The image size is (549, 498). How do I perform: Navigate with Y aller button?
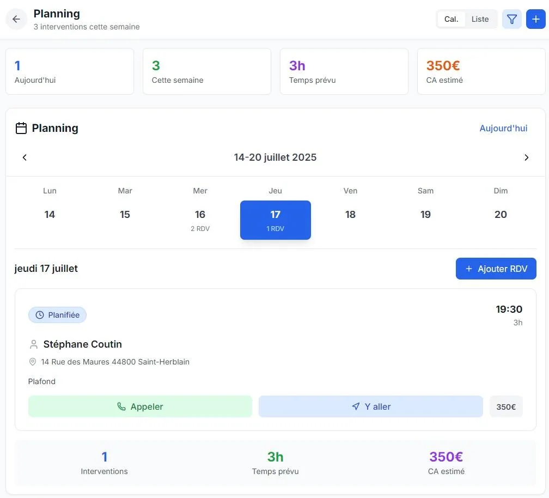point(371,406)
